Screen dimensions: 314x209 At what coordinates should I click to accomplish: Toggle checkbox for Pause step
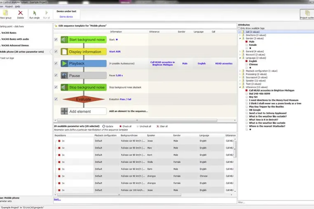coord(56,75)
